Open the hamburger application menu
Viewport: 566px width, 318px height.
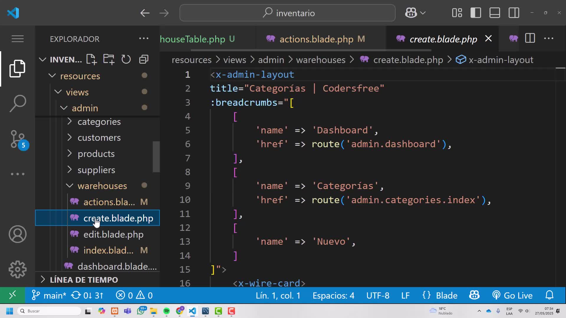coord(17,39)
